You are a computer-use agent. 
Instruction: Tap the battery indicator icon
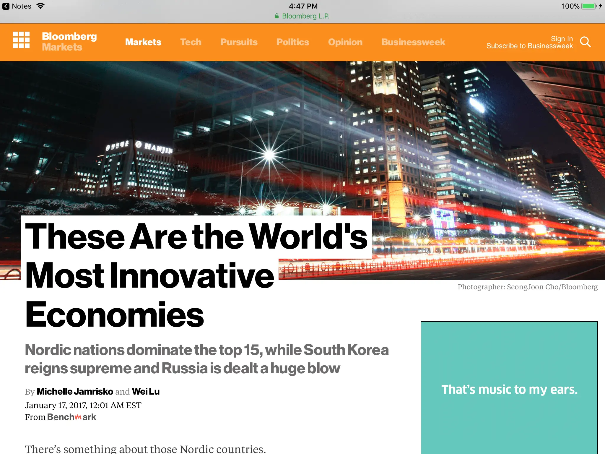pos(589,6)
